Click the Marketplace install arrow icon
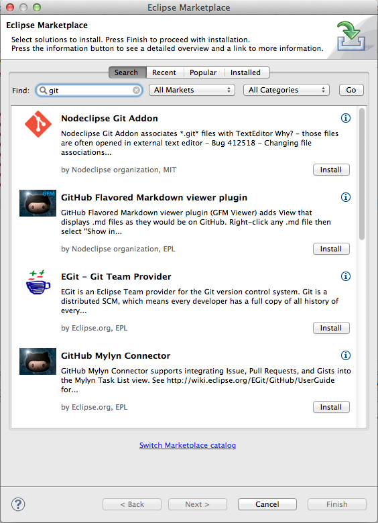Viewport: 378px width, 523px height. 351,36
